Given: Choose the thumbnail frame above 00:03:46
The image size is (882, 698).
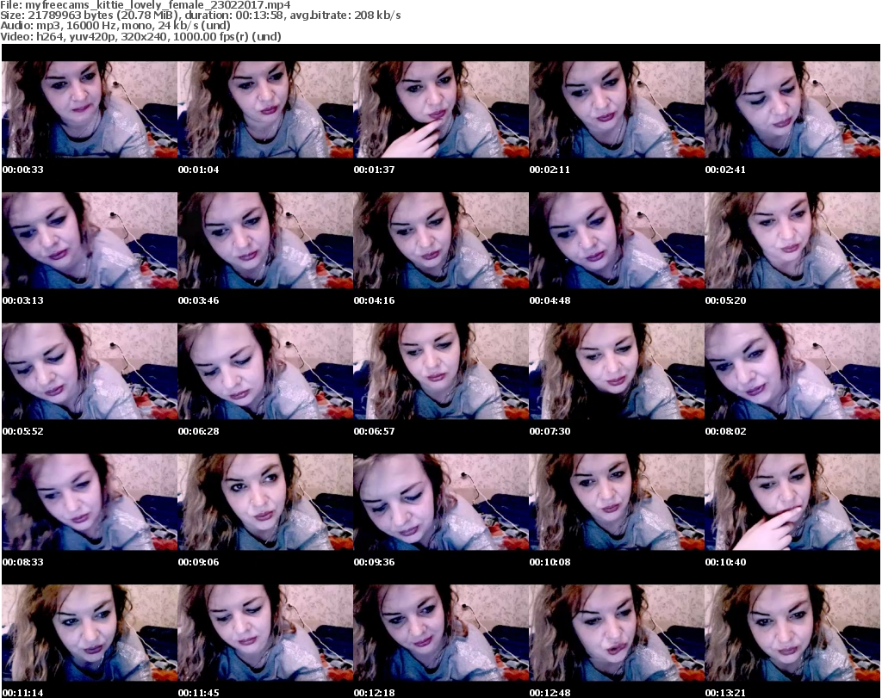Looking at the screenshot, I should click(265, 240).
